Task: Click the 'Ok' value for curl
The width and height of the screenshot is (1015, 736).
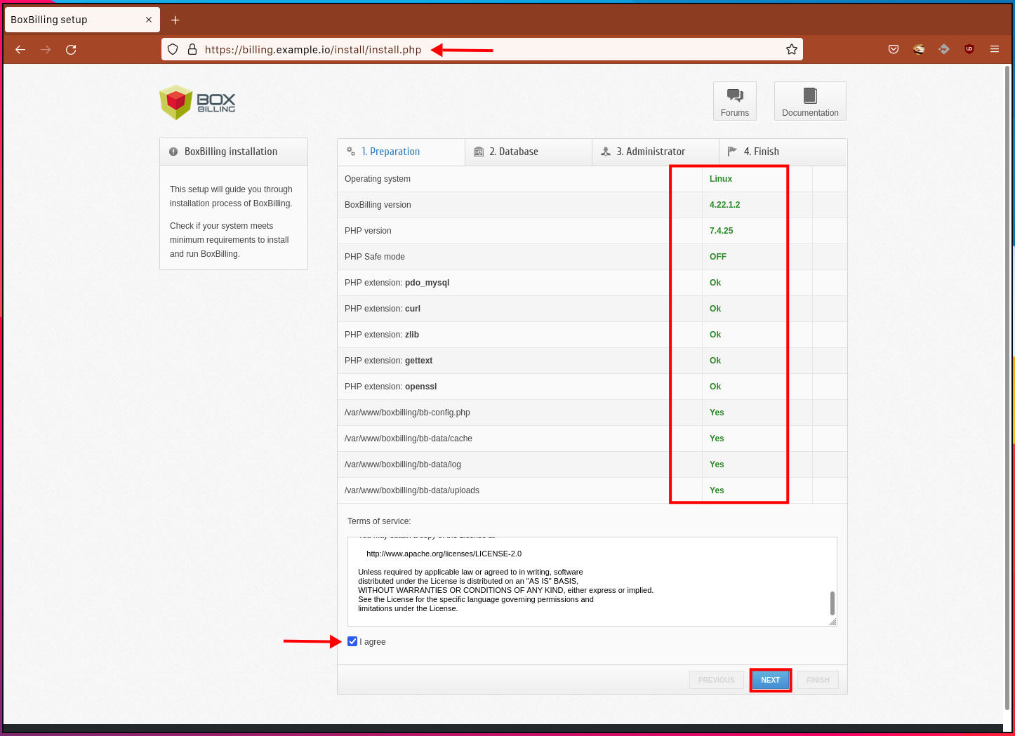Action: [715, 309]
